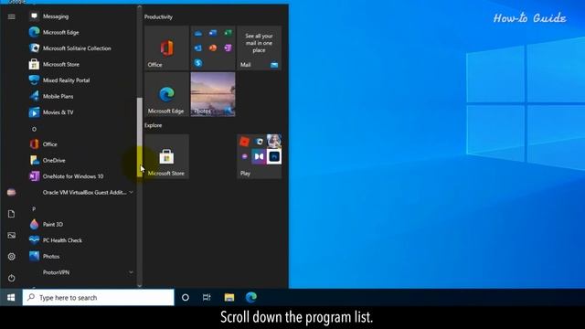The width and height of the screenshot is (585, 329).
Task: Open the Office apps group tile
Action: coord(213,48)
